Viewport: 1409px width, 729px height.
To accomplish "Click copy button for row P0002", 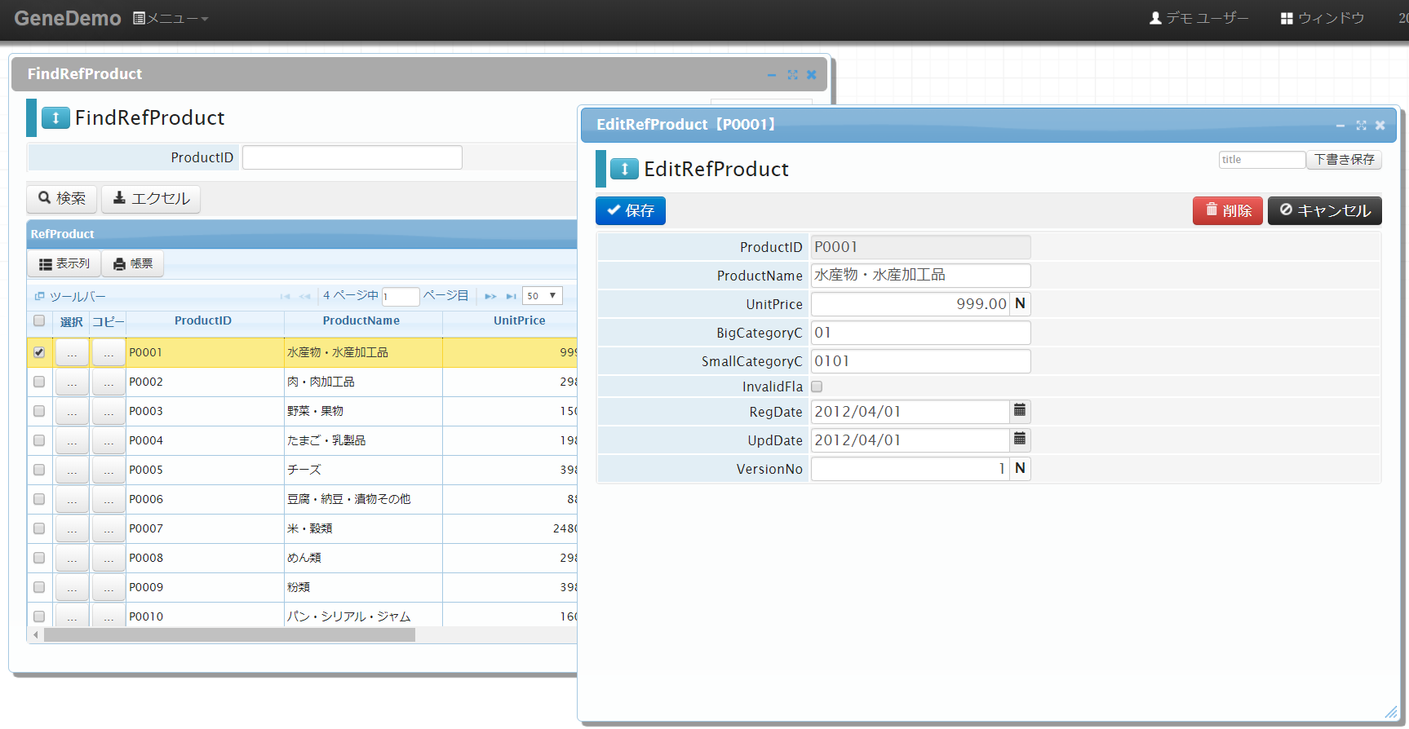I will click(109, 382).
